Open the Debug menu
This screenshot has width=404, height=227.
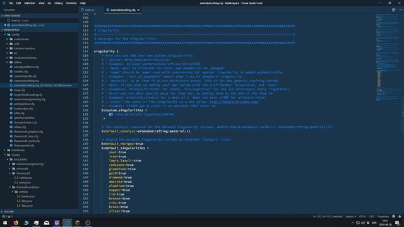coord(59,3)
